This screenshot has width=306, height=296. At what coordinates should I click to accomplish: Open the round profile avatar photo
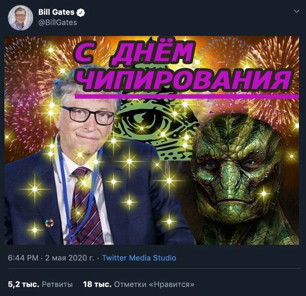tap(21, 18)
